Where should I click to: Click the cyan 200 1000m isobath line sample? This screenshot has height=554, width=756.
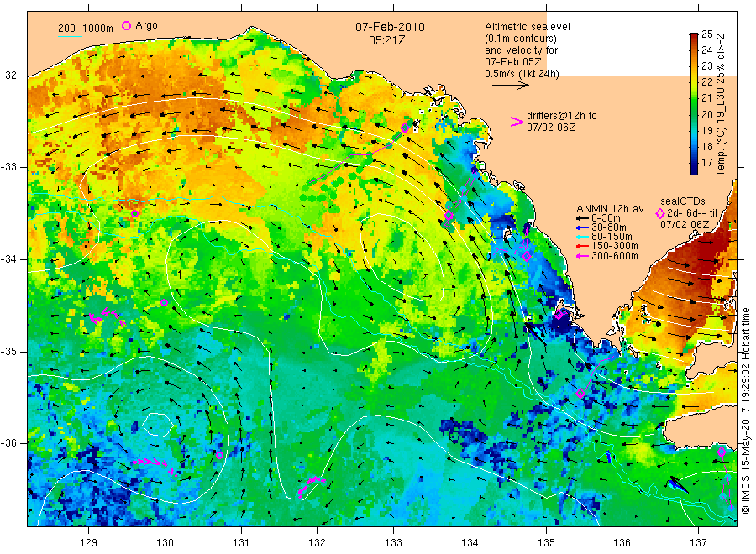(70, 36)
